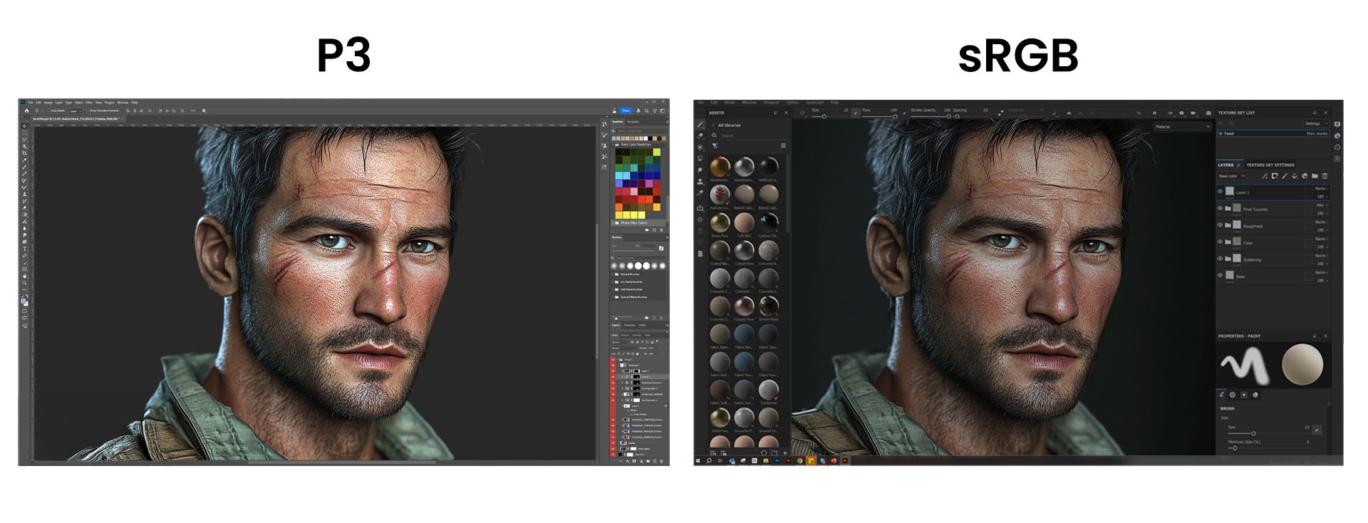Click the Windows Start button on taskbar
Screen dimensions: 1368x523
point(698,461)
